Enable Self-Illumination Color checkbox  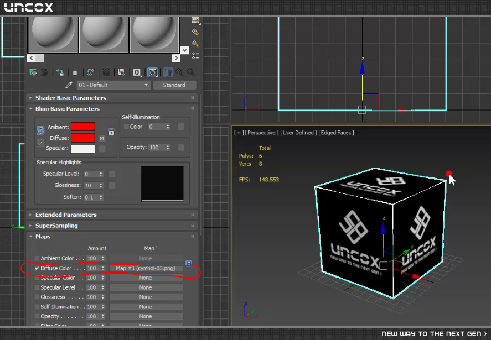point(126,127)
